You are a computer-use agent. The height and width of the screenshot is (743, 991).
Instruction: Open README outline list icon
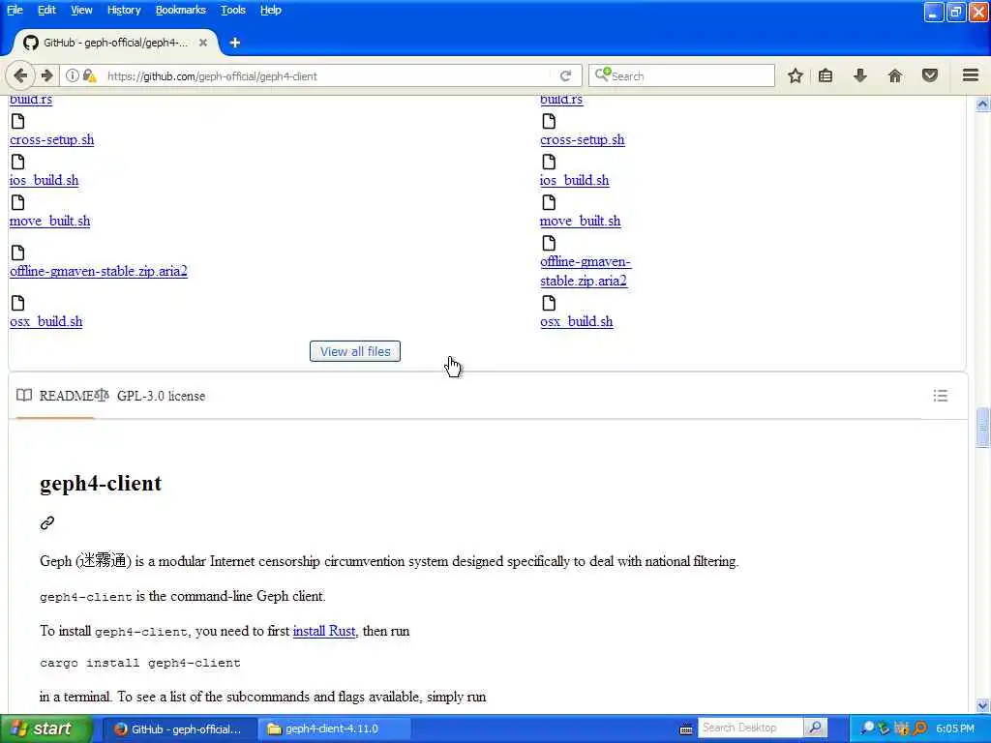tap(941, 396)
